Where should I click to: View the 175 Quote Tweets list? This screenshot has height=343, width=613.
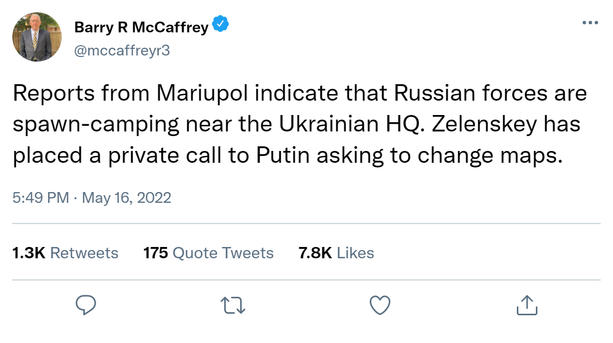click(208, 253)
